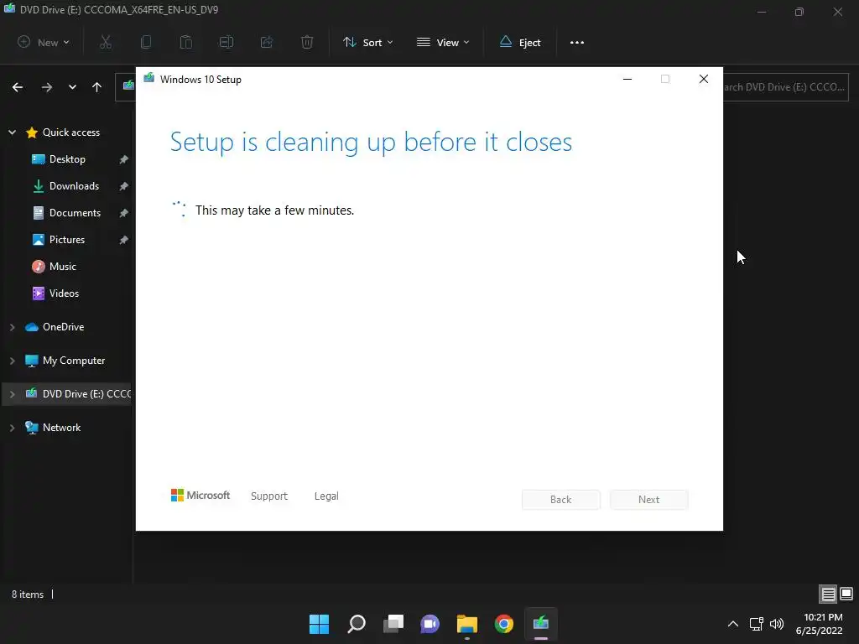Screen dimensions: 859x644
Task: Open the See more ellipsis menu
Action: [577, 42]
